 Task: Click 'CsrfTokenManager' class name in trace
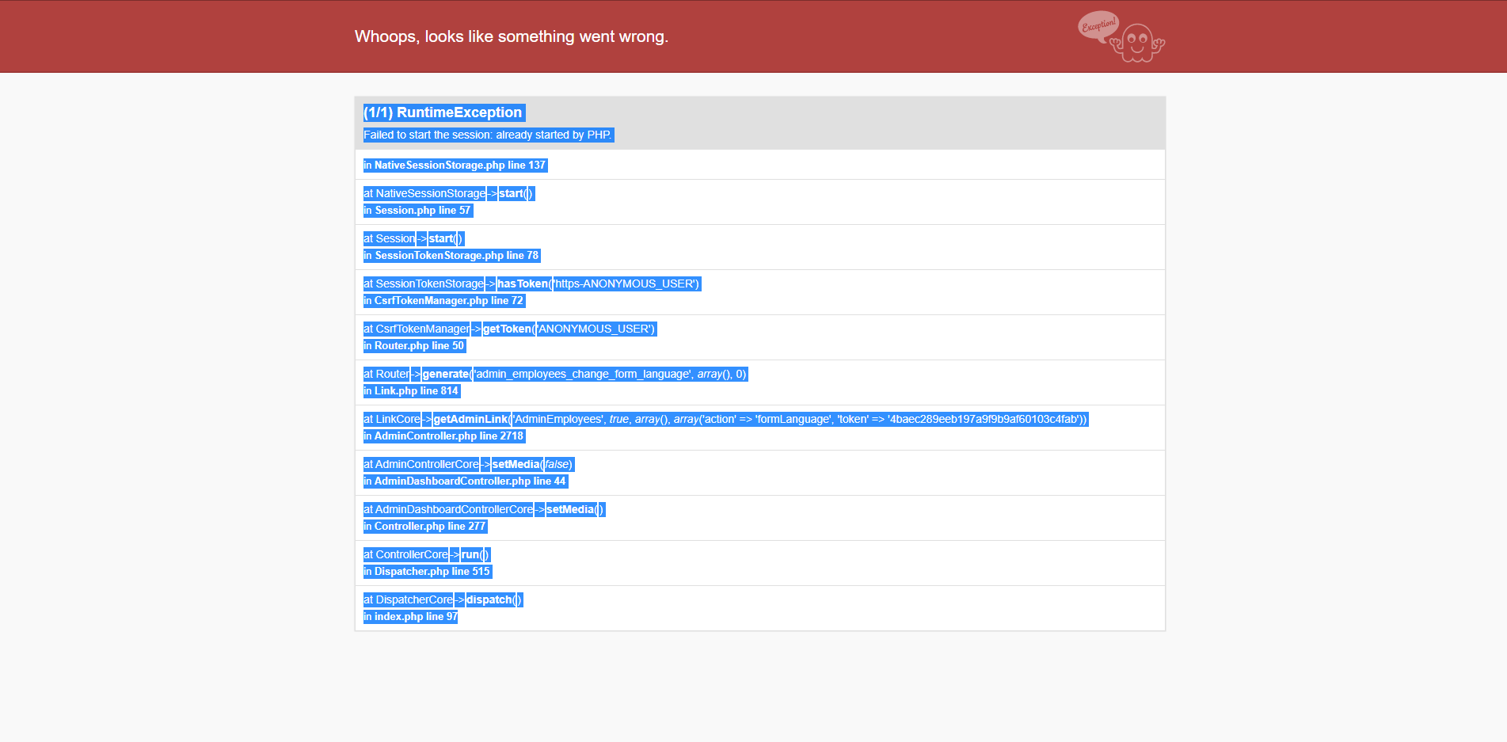click(423, 329)
